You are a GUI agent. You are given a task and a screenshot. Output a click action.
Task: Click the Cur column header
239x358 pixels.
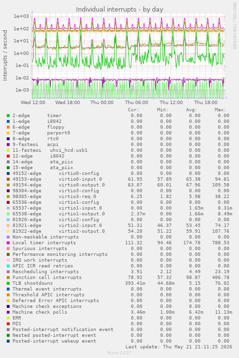pos(134,110)
